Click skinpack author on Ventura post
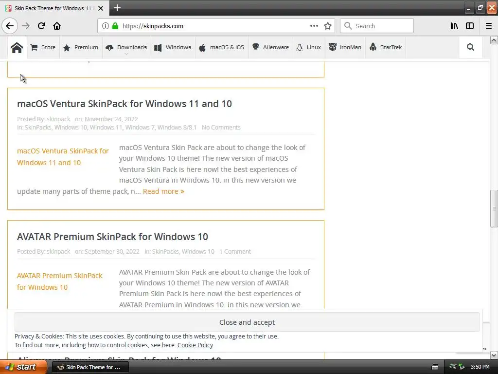Screen dimensions: 498x374 (x=58, y=119)
